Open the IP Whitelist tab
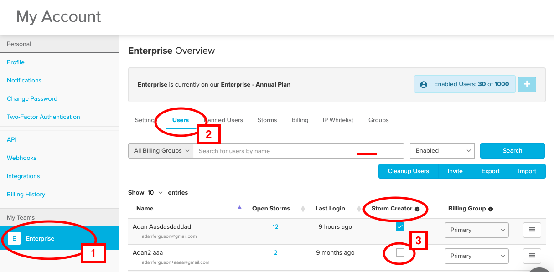 click(x=338, y=120)
